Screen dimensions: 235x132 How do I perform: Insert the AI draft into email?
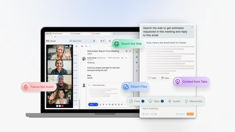pyautogui.click(x=152, y=78)
